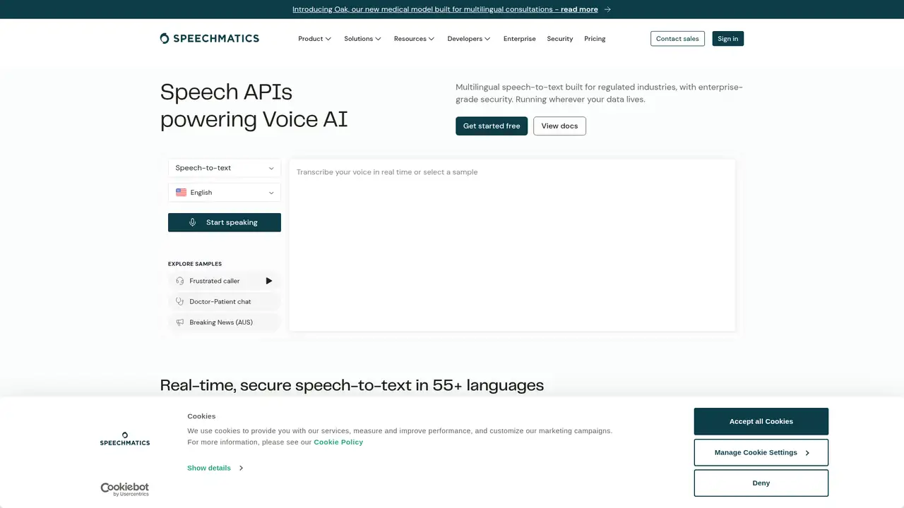Open the Security page
The height and width of the screenshot is (508, 904).
559,39
